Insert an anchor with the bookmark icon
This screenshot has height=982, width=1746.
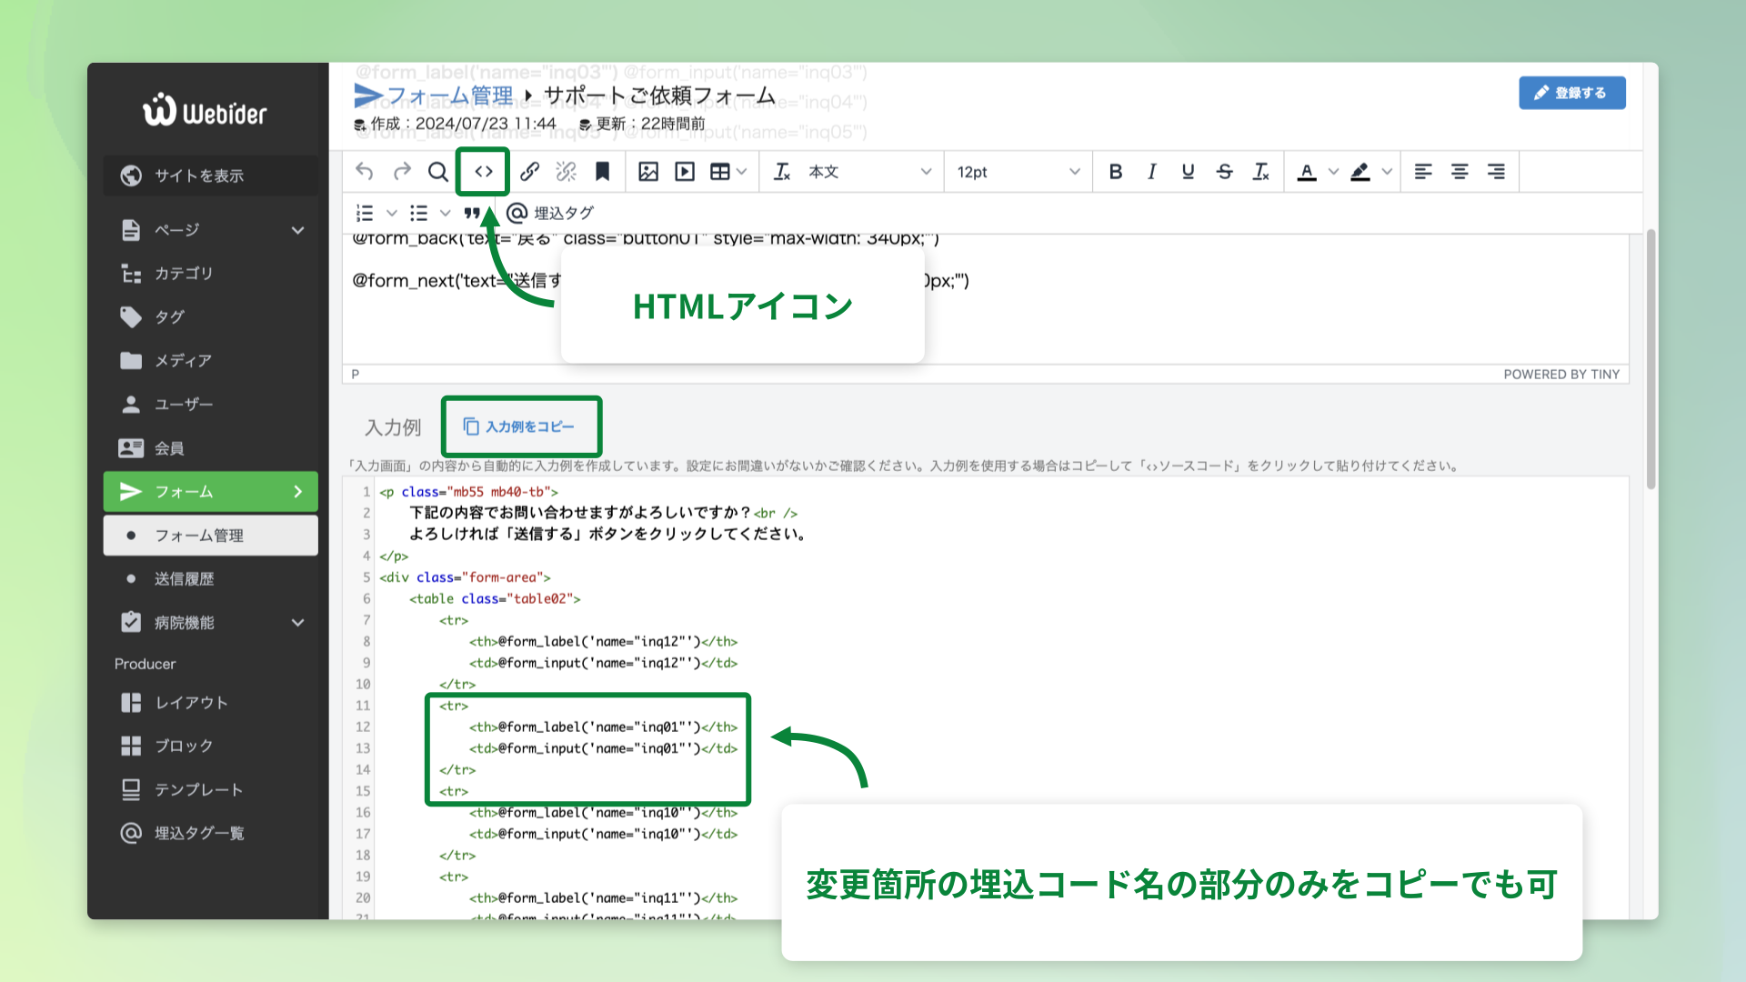602,172
